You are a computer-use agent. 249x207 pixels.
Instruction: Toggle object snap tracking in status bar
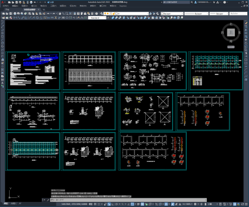click(x=129, y=204)
